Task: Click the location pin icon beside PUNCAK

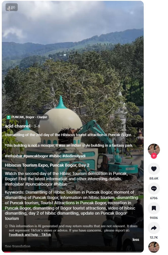Action: coord(9,117)
